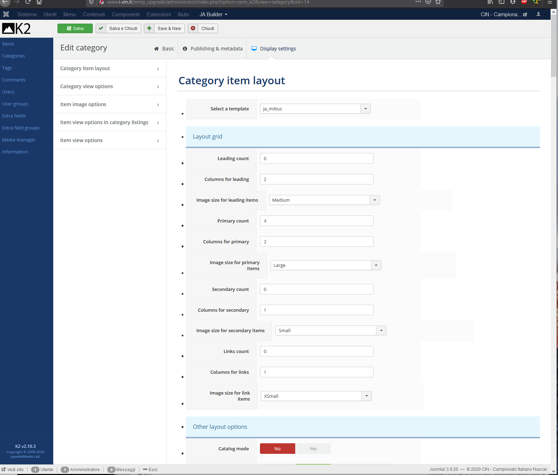Open Image size for secondary items dropdown
The image size is (558, 475).
(x=330, y=331)
